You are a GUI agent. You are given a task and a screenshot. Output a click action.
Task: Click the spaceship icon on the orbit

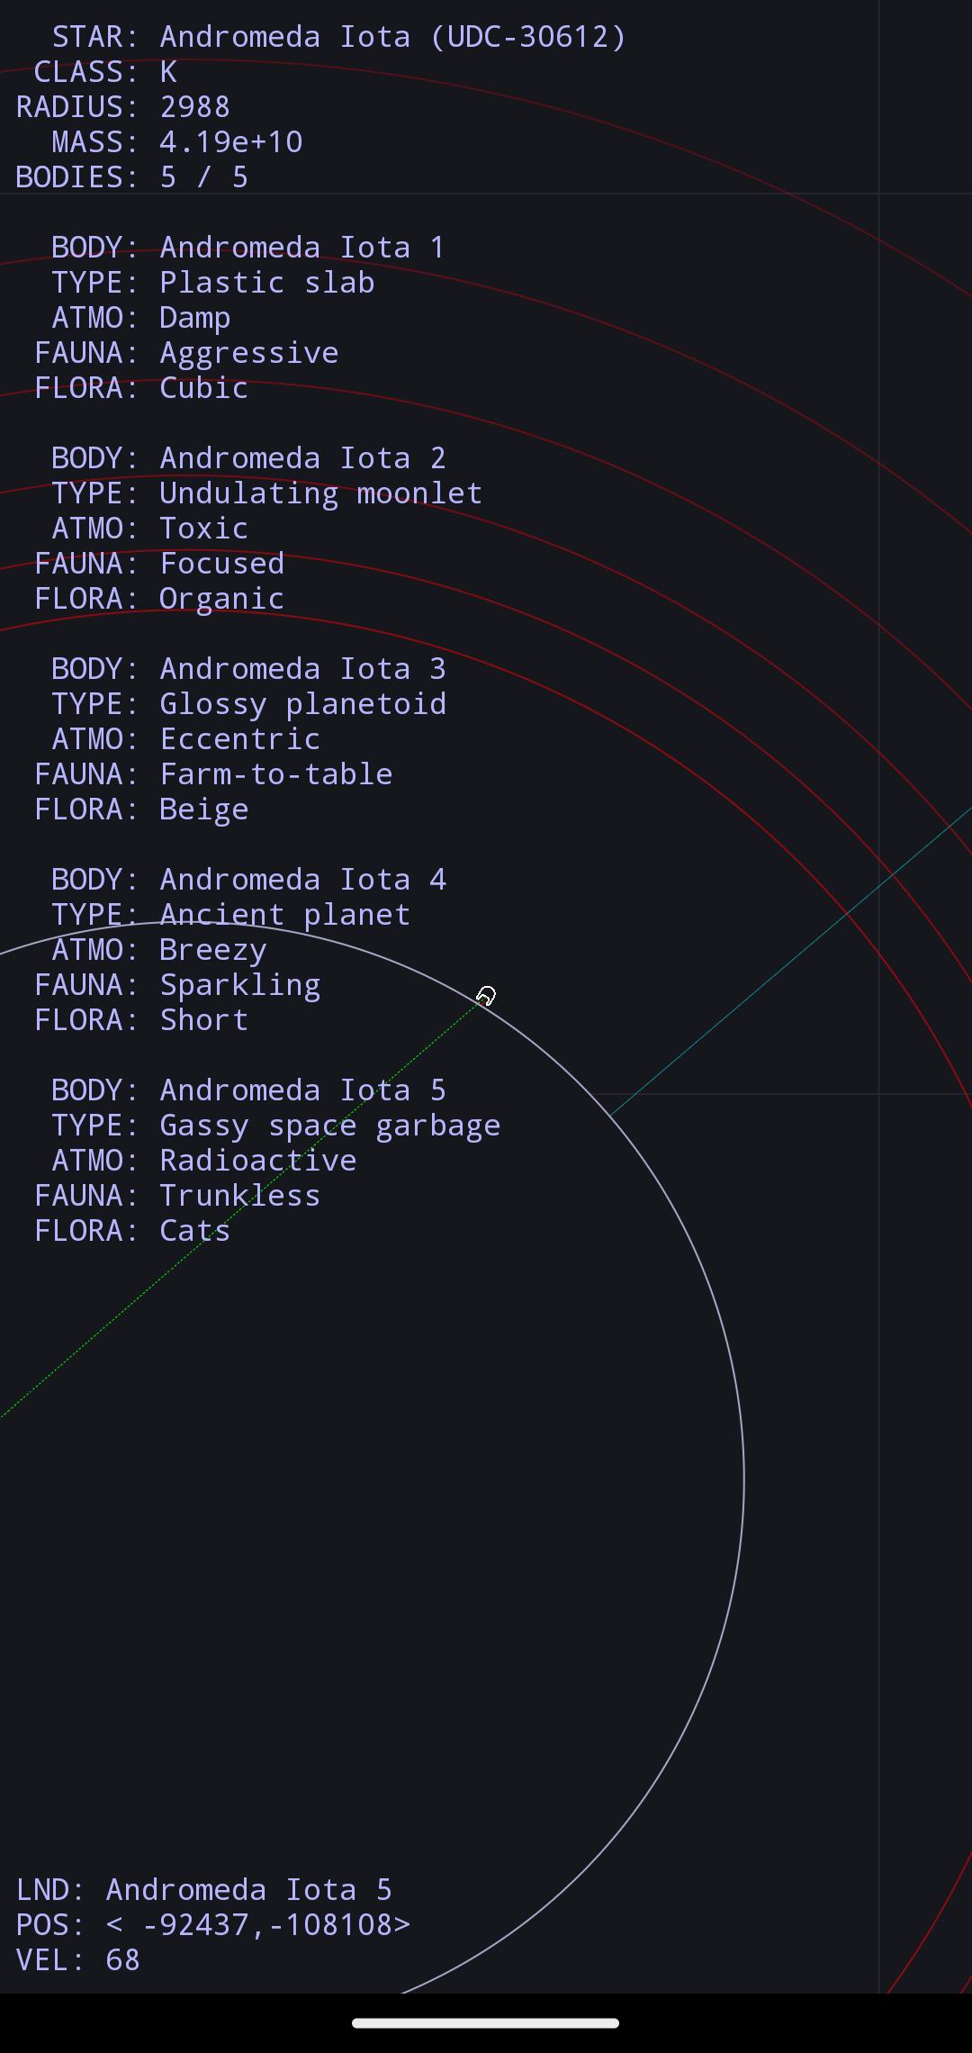(x=486, y=995)
